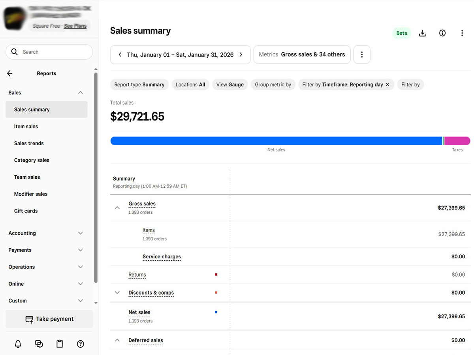Click the help question mark icon
This screenshot has width=474, height=355.
[81, 344]
